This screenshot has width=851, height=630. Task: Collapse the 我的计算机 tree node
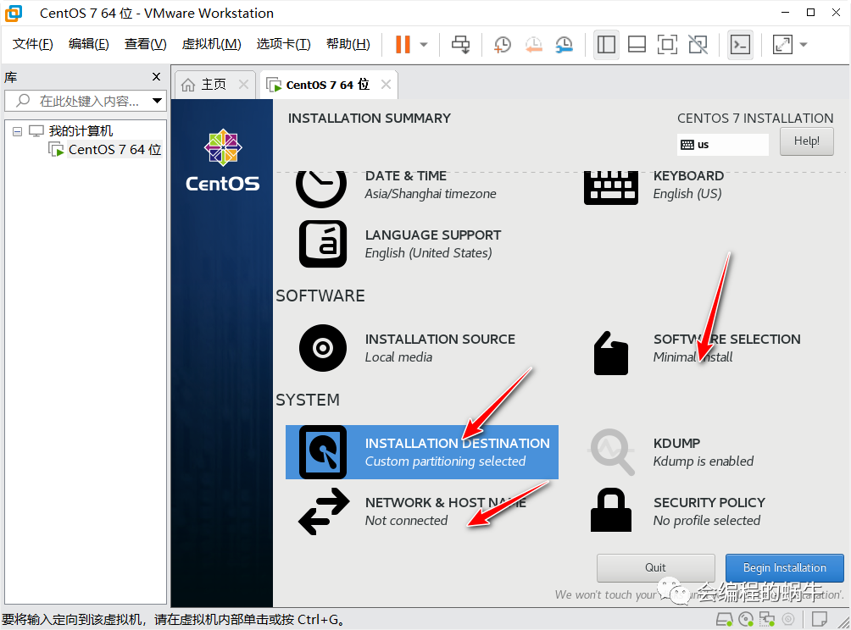[x=17, y=131]
